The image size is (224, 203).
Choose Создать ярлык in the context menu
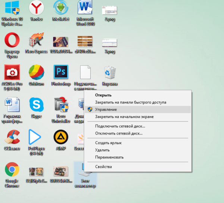pyautogui.click(x=138, y=143)
